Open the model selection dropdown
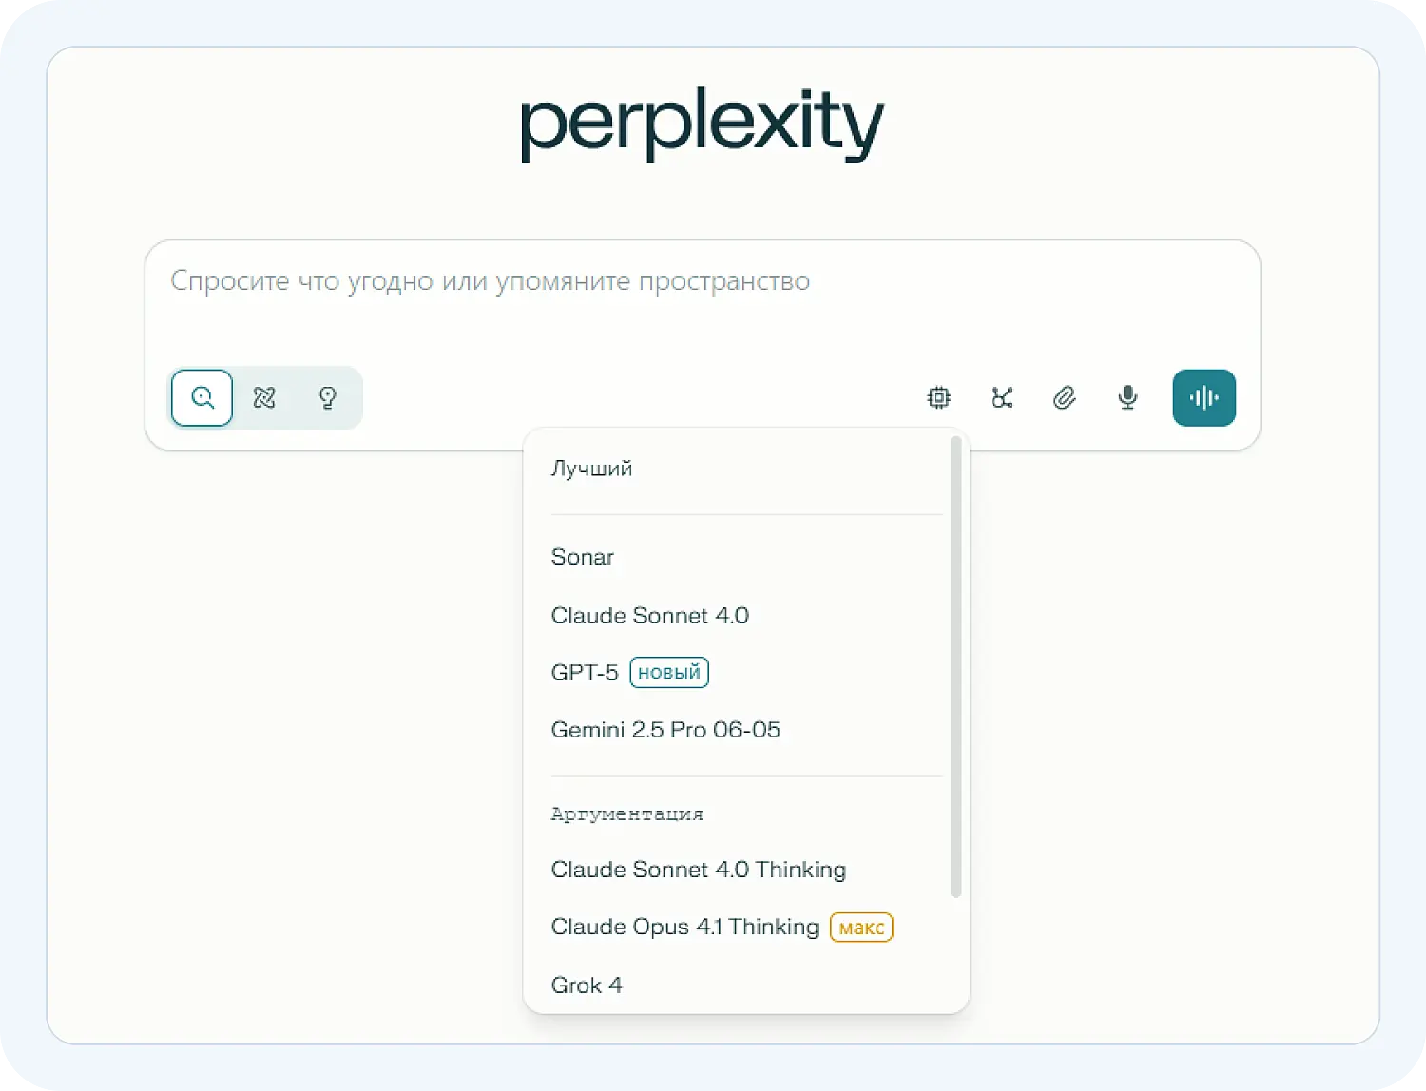This screenshot has width=1426, height=1091. pyautogui.click(x=938, y=397)
